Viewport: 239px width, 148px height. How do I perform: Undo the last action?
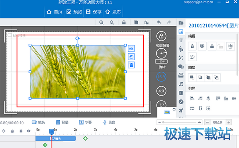click(x=159, y=23)
